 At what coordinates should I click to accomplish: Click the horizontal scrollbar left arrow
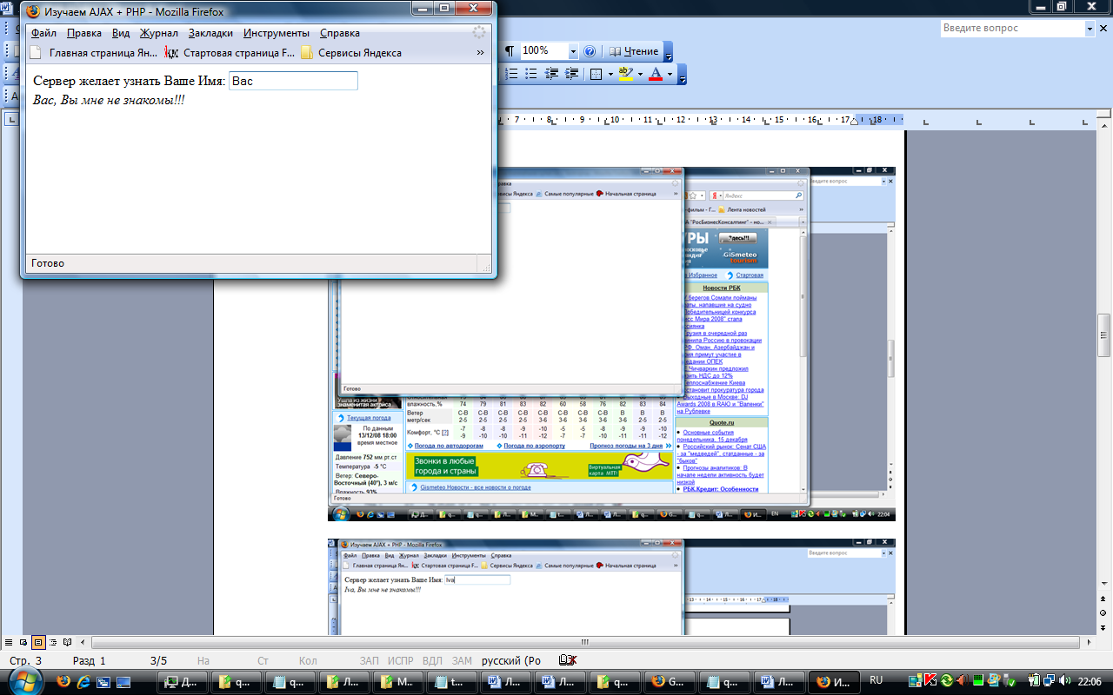pyautogui.click(x=83, y=642)
